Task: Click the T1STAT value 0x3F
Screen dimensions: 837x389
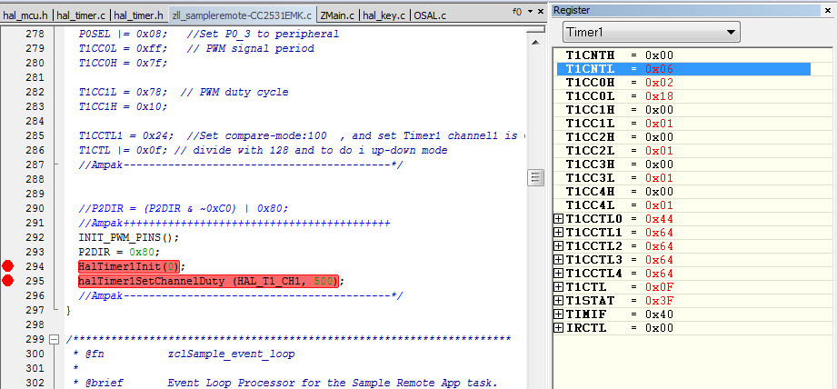Action: click(659, 301)
